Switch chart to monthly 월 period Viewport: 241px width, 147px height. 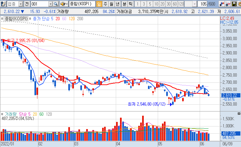[x=112, y=4]
